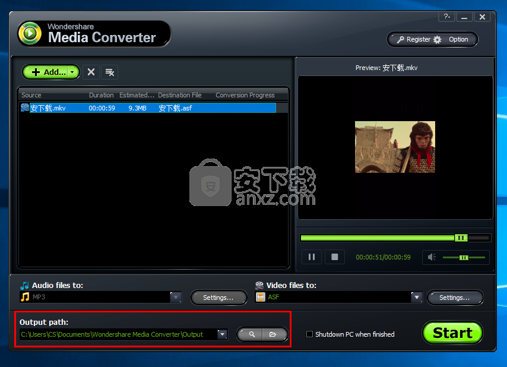Click the 00:00:51/00:00:59 time display
The height and width of the screenshot is (367, 507).
click(x=383, y=257)
